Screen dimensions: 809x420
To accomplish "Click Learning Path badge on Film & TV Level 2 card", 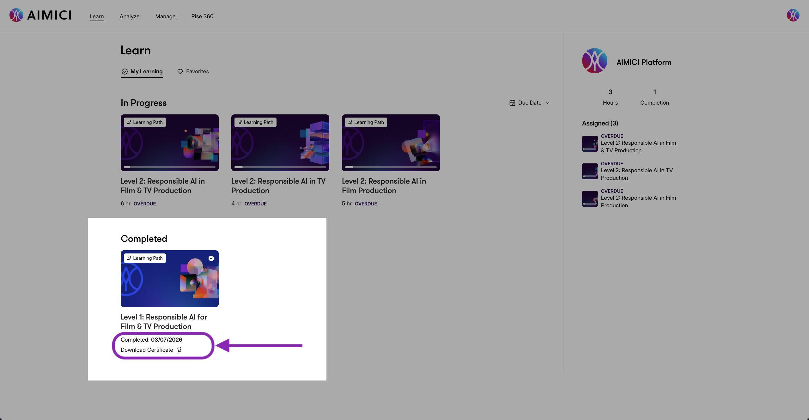I will point(145,122).
